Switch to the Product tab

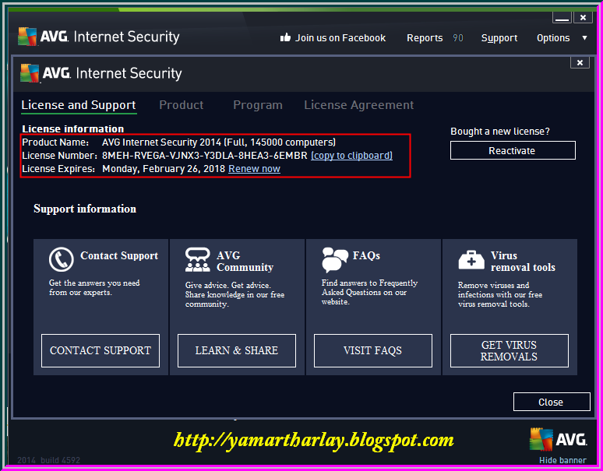181,105
